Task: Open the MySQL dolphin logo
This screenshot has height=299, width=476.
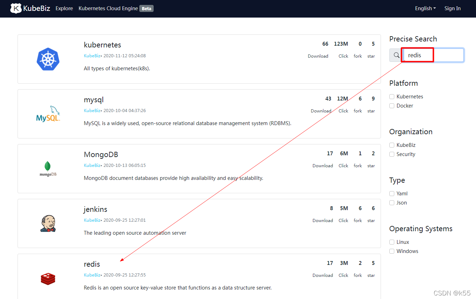Action: 48,114
